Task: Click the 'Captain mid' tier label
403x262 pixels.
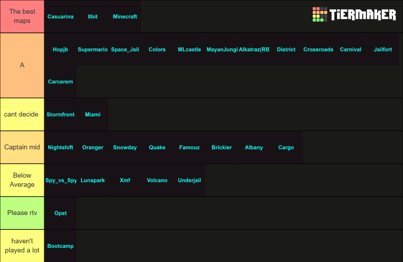Action: tap(22, 147)
